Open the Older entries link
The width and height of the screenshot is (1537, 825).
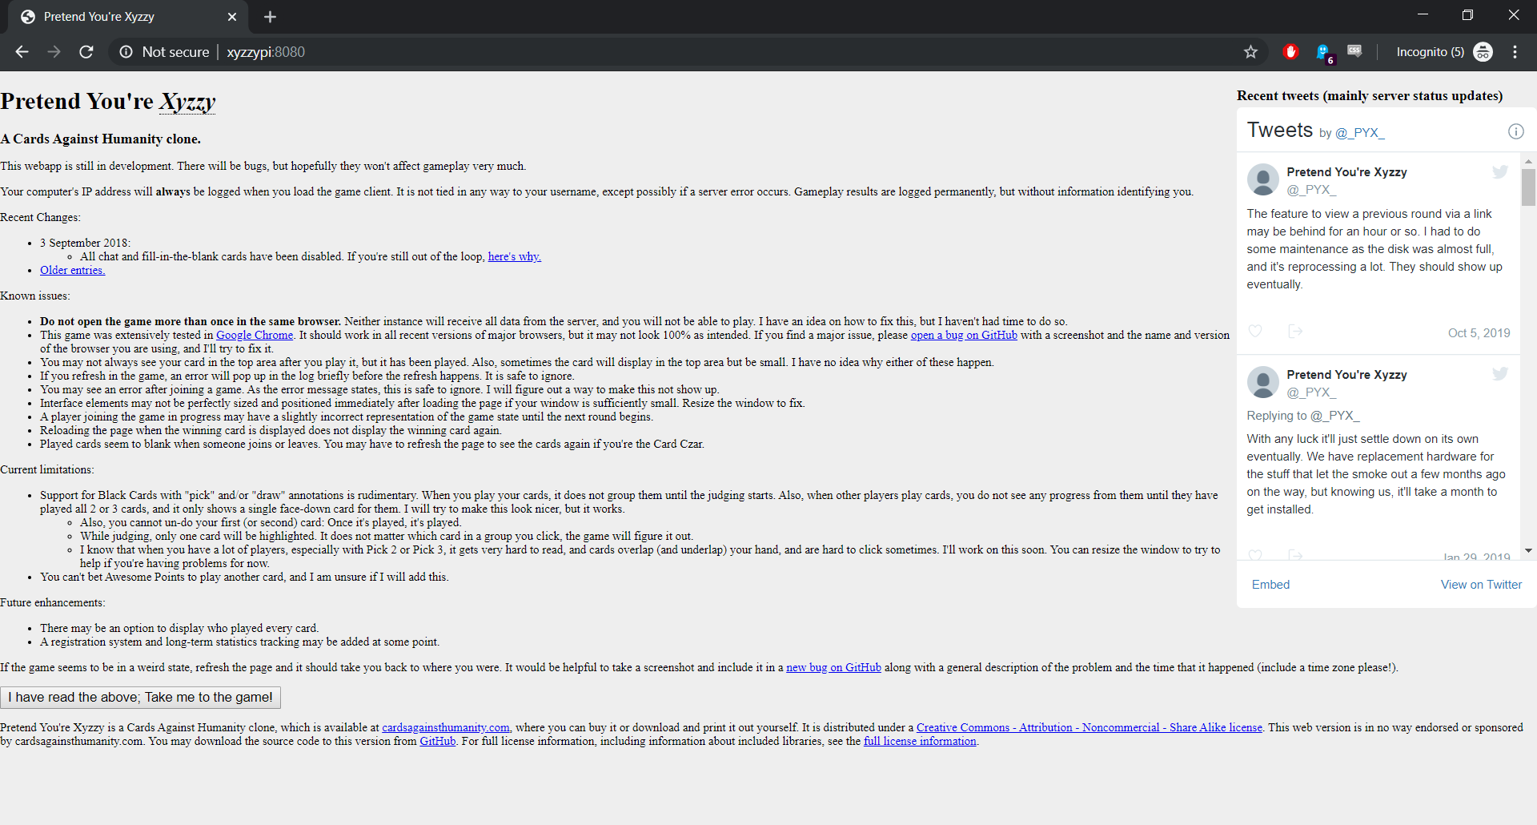click(73, 270)
